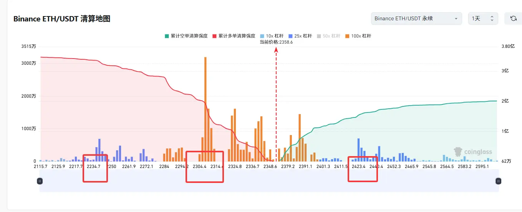This screenshot has height=212, width=522.
Task: Click the 2391.1 price axis label
Action: pyautogui.click(x=305, y=166)
